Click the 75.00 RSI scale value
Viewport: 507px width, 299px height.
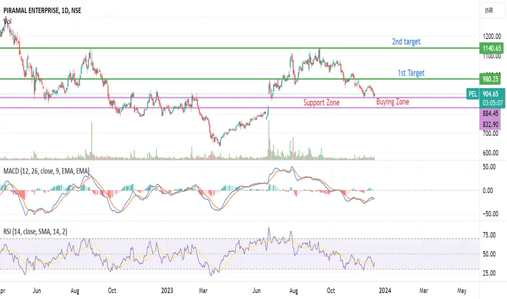(489, 235)
